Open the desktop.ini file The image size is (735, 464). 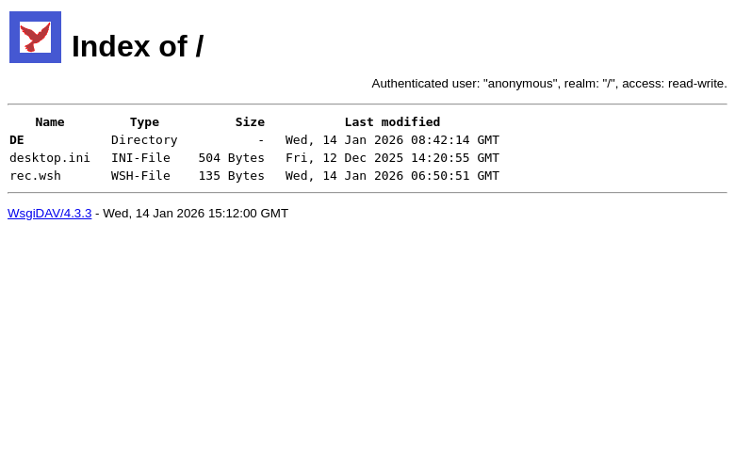click(x=50, y=158)
